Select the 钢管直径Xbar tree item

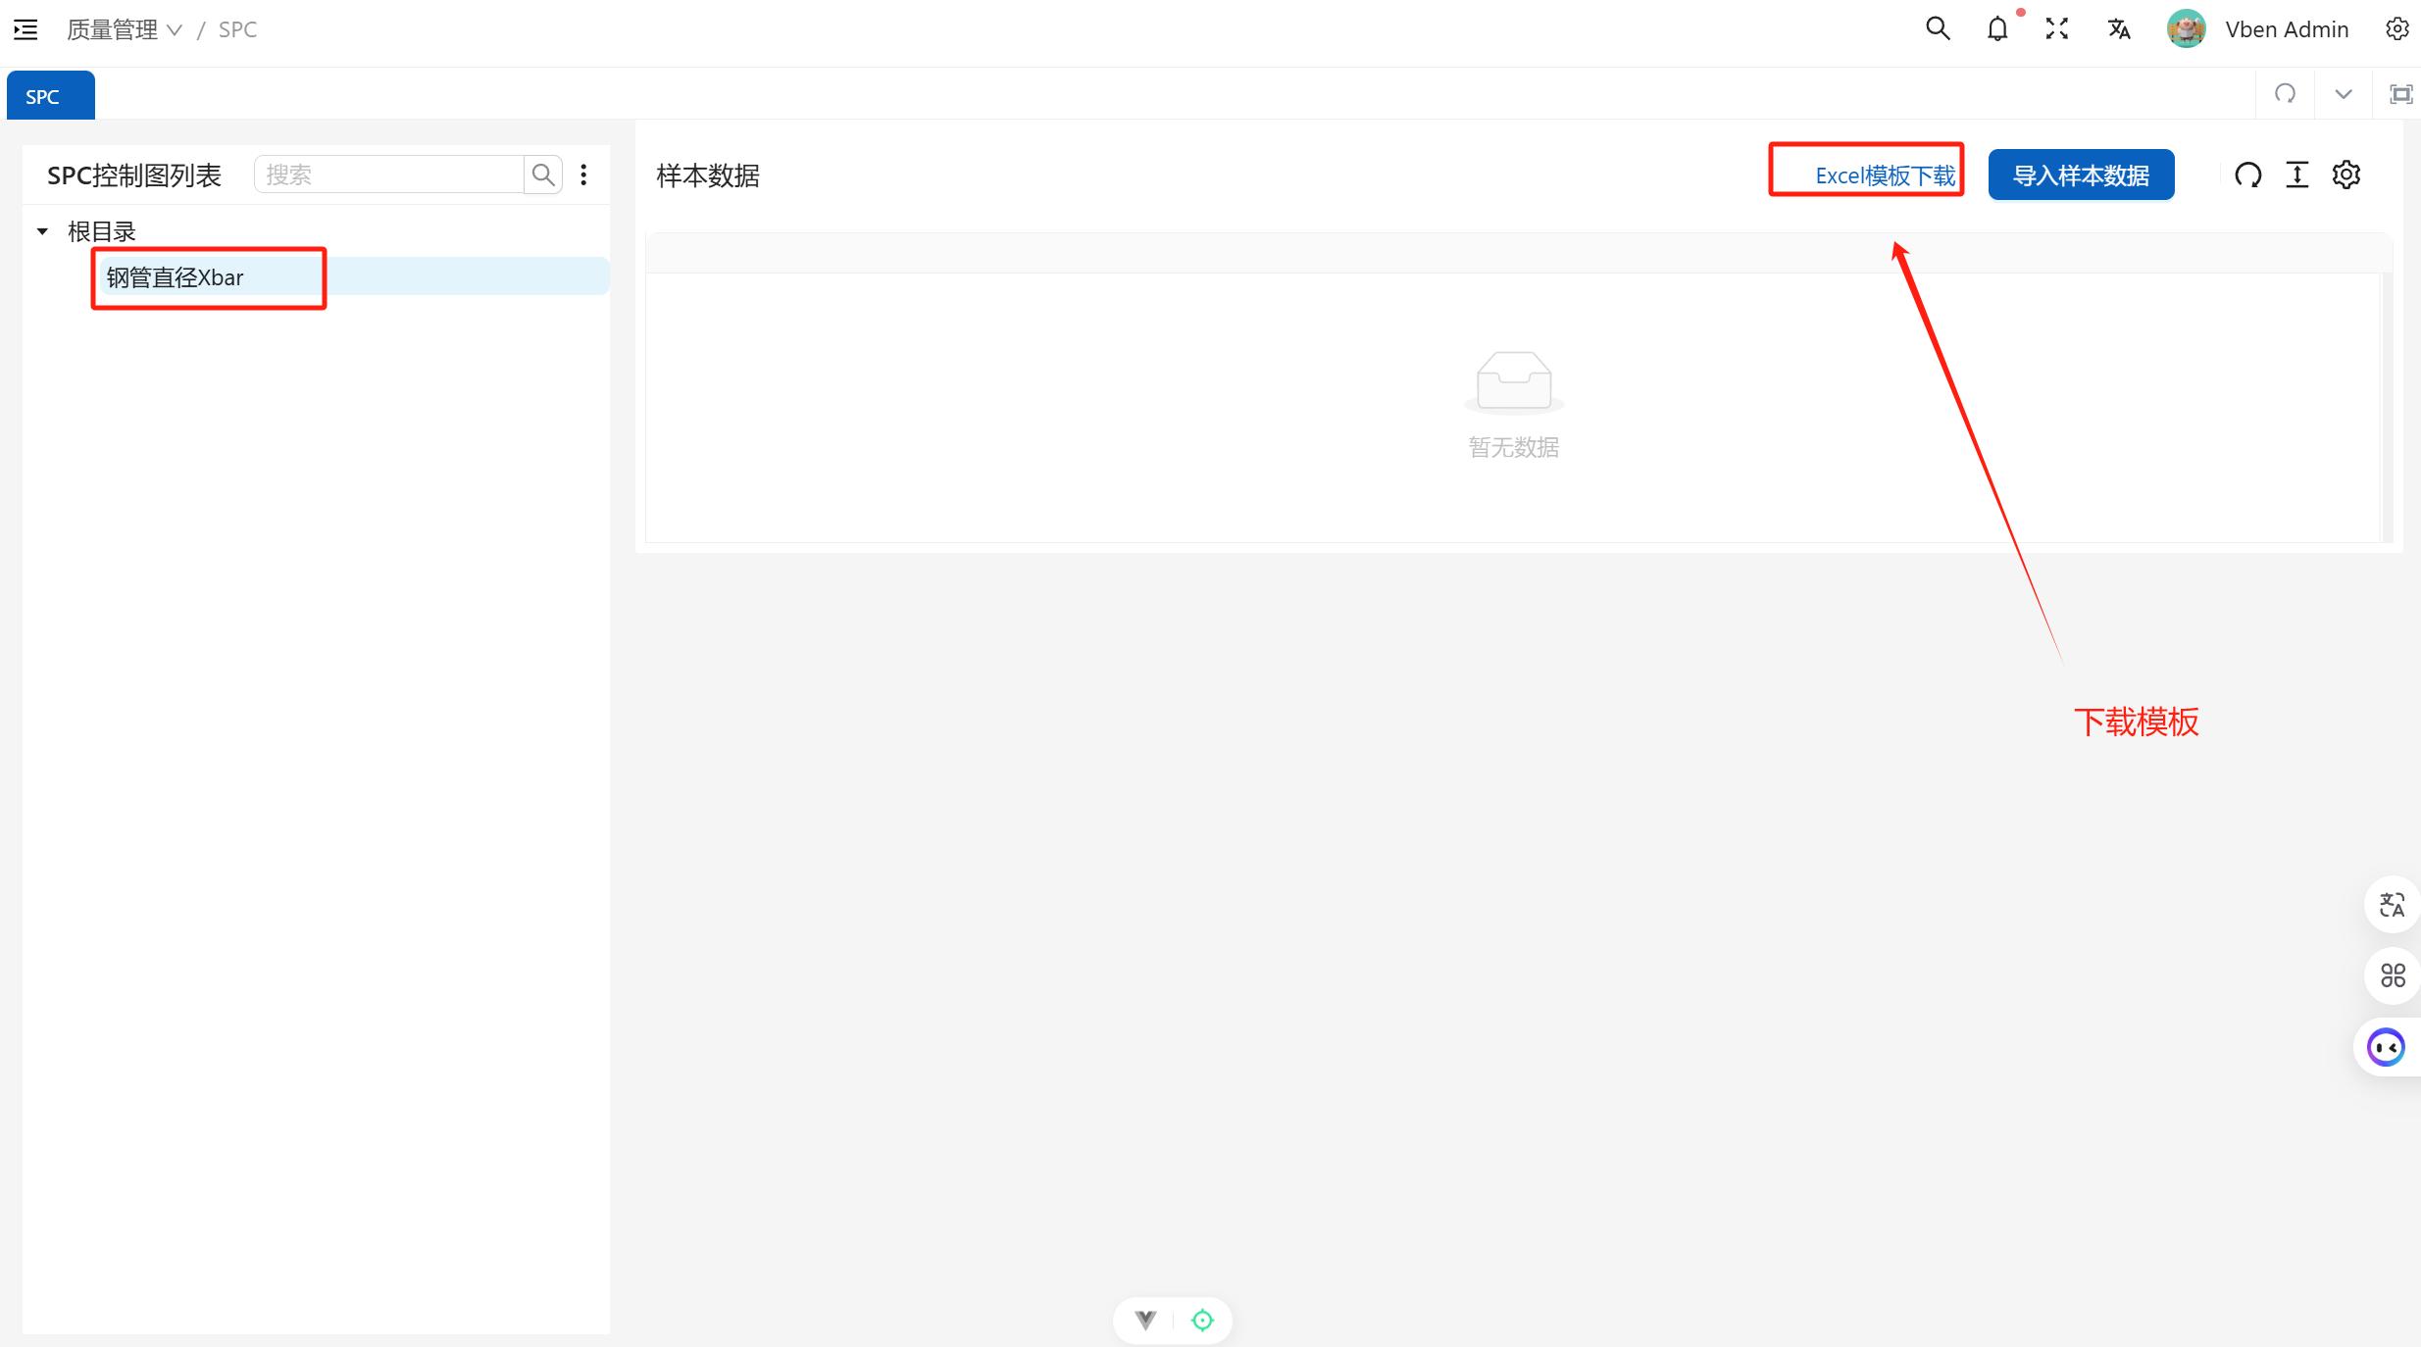click(176, 277)
